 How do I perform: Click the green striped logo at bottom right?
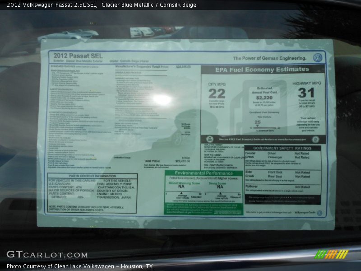click(333, 255)
